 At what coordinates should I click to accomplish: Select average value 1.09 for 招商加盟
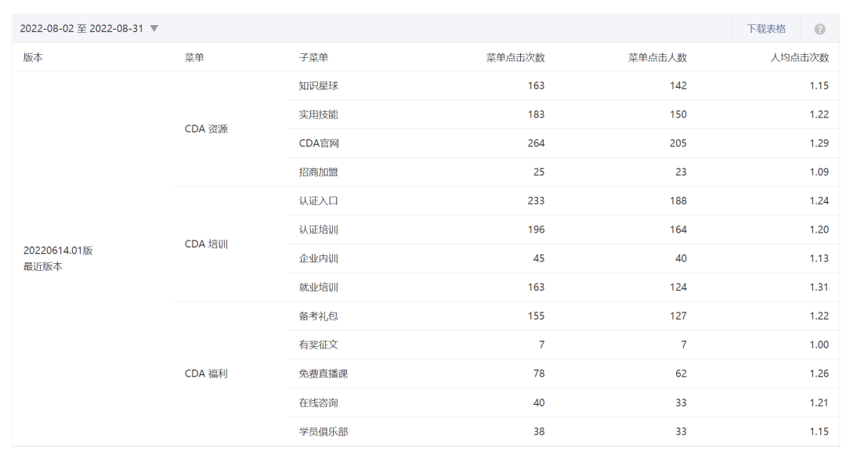point(819,172)
